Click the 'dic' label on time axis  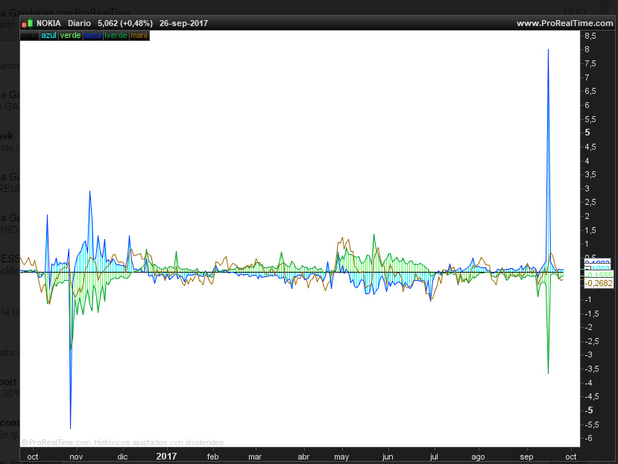(122, 457)
